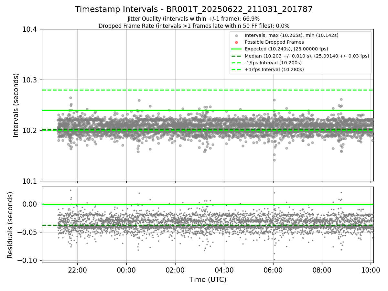The image size is (388, 291).
Task: Click the x tick label 04:00
Action: (224, 270)
